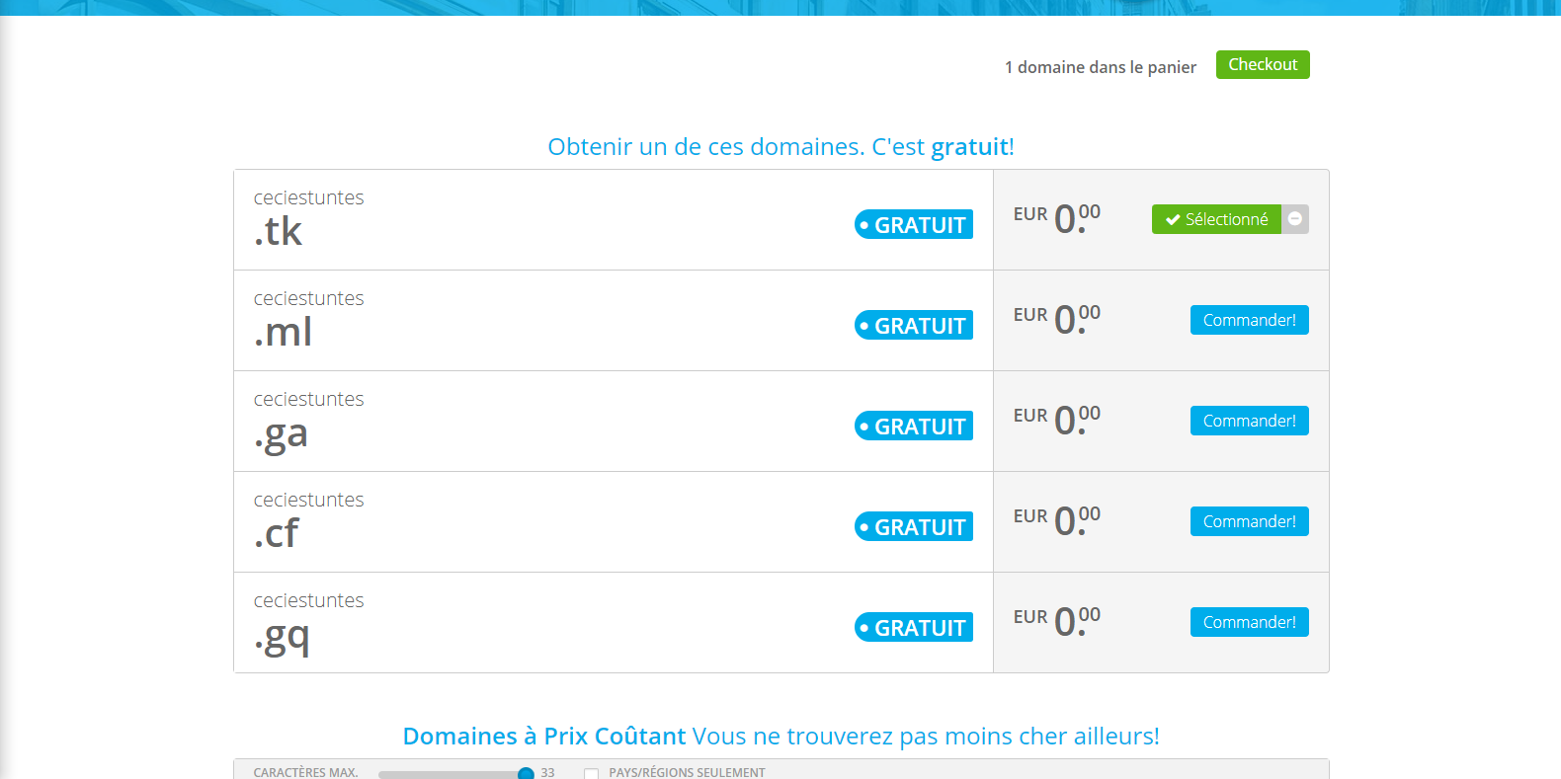Screen dimensions: 1561x779
Task: Click the GRATUIT badge for .ga domain
Action: click(x=914, y=427)
